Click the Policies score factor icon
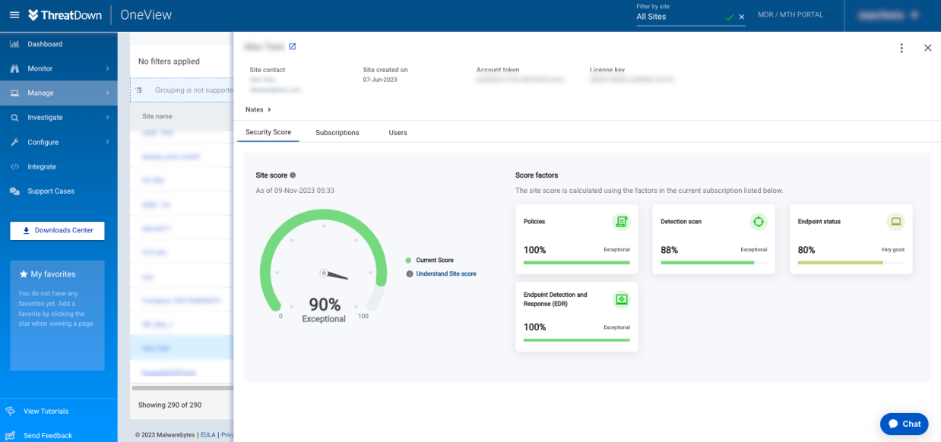 click(621, 222)
